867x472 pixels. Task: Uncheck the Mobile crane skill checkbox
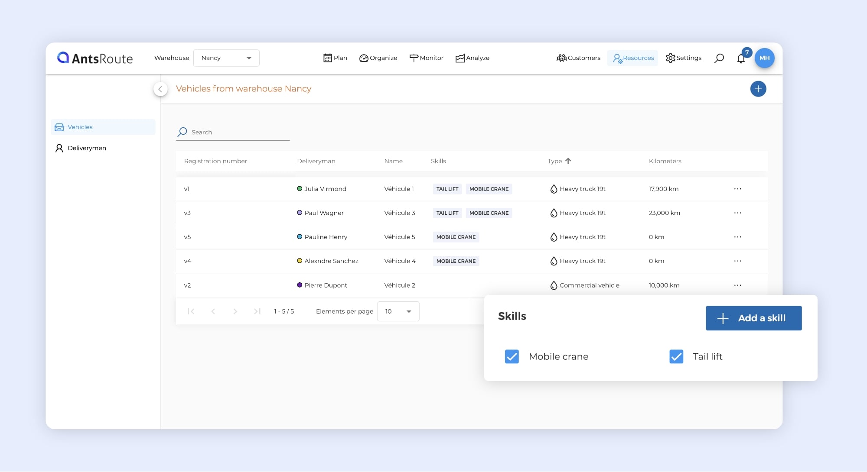click(512, 356)
